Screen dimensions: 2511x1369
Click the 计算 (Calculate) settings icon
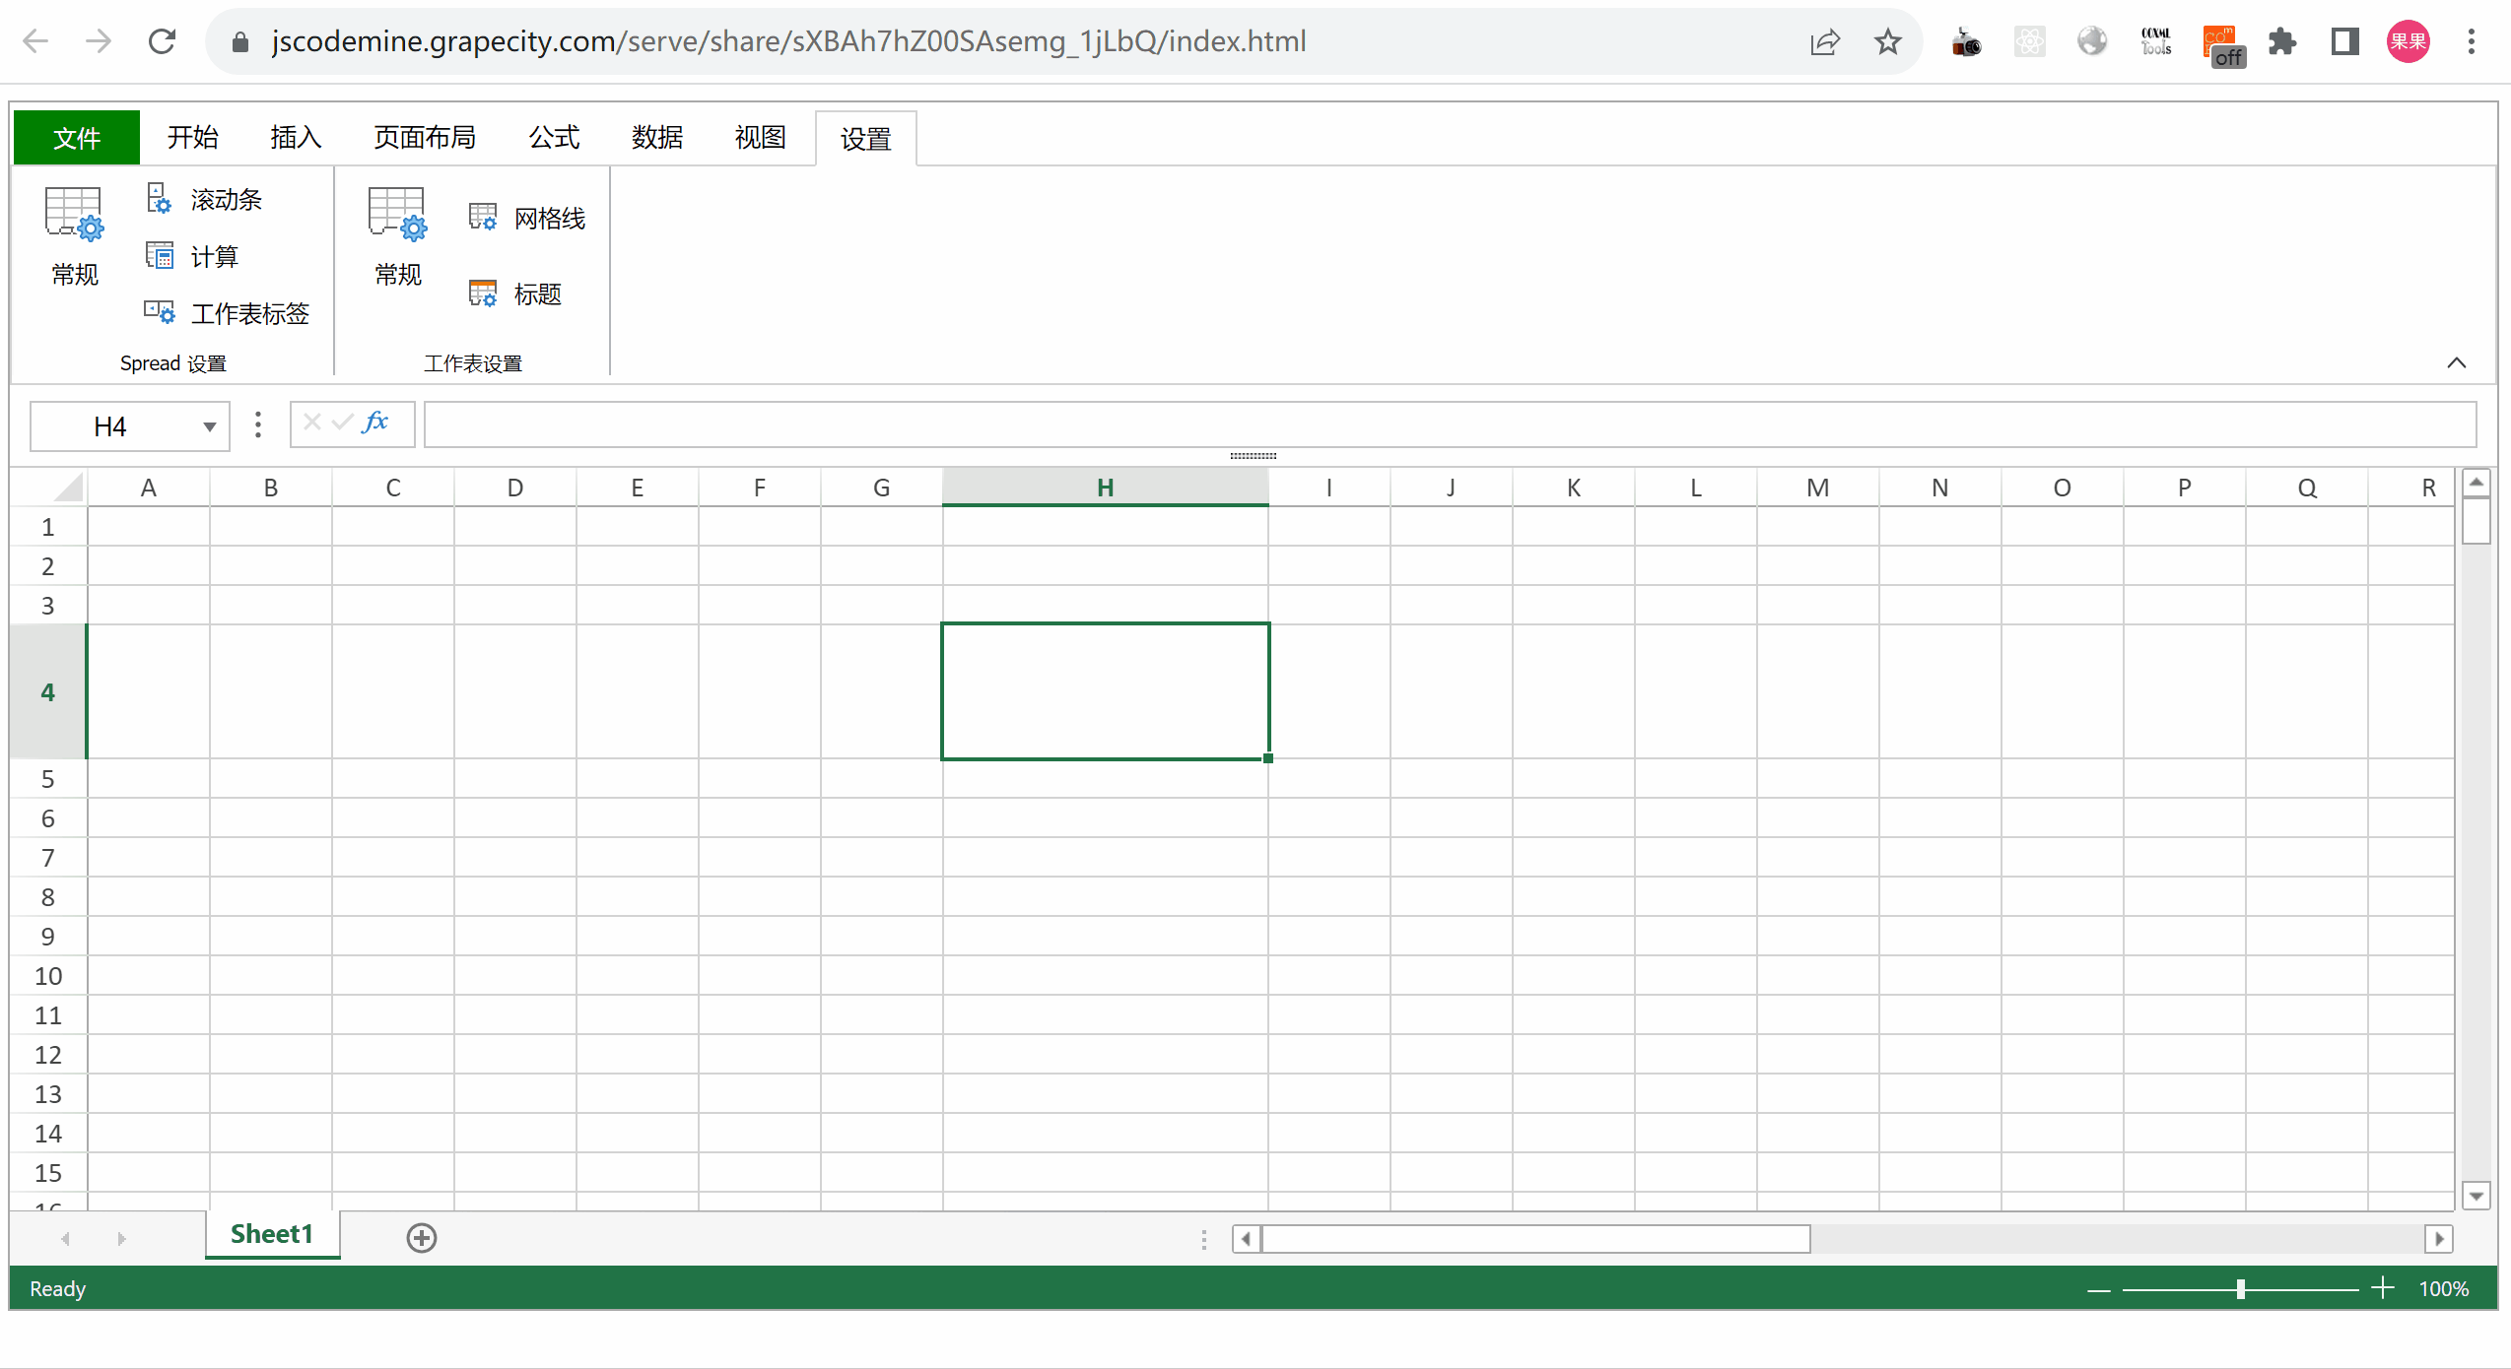coord(162,256)
